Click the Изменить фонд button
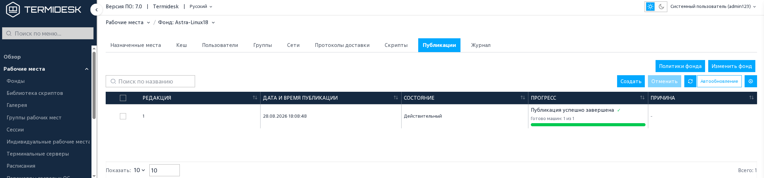Screen dimensions: 764x178 pyautogui.click(x=732, y=66)
